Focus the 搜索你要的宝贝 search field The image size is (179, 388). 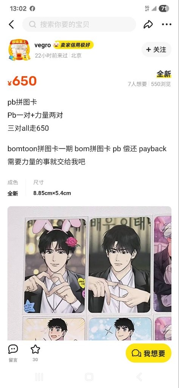(x=79, y=24)
